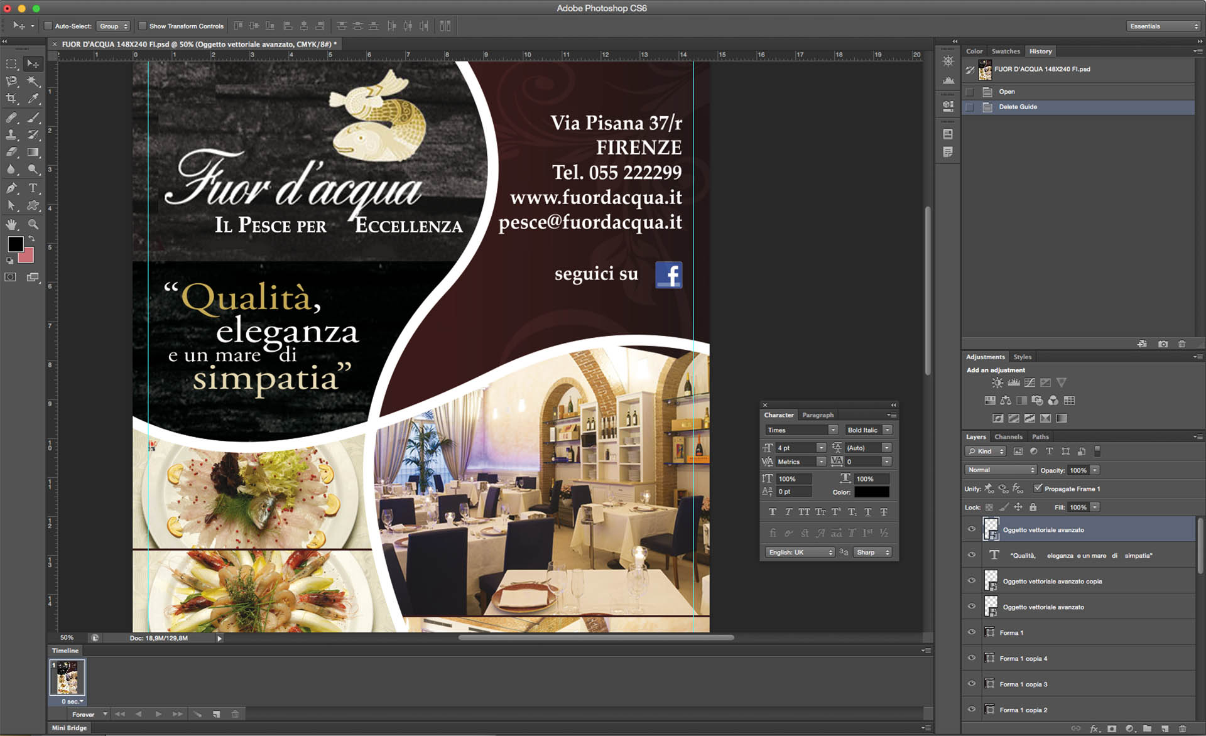Play the timeline animation
1206x736 pixels.
(x=158, y=715)
